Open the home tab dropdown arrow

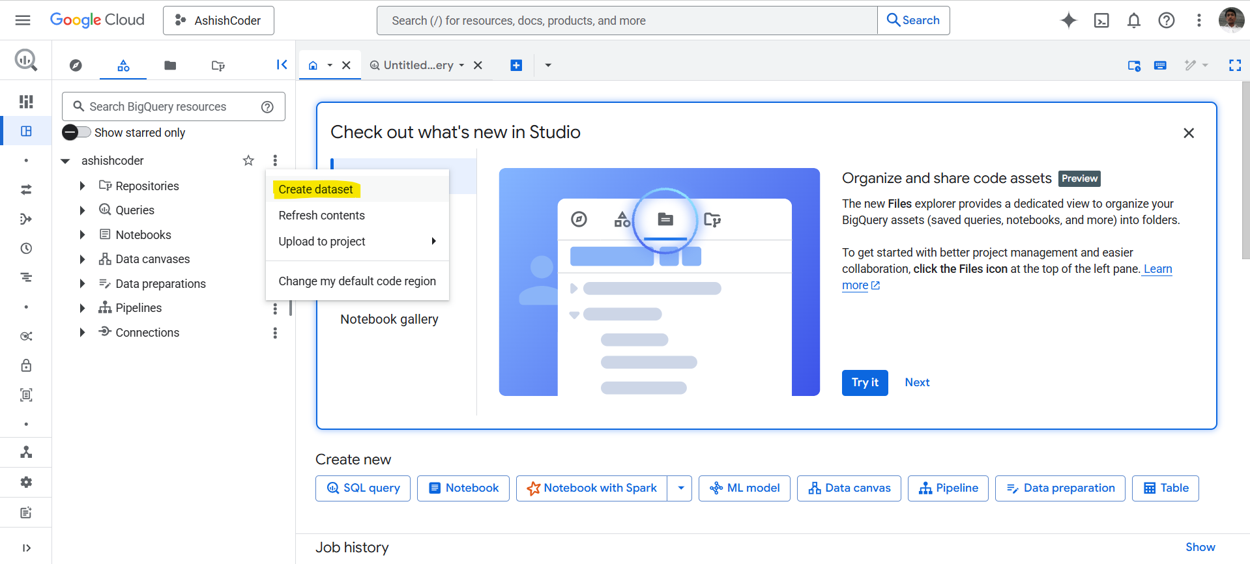pyautogui.click(x=330, y=65)
